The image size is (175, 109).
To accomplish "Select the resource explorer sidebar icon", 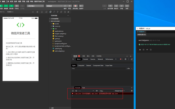I will point(50,12).
